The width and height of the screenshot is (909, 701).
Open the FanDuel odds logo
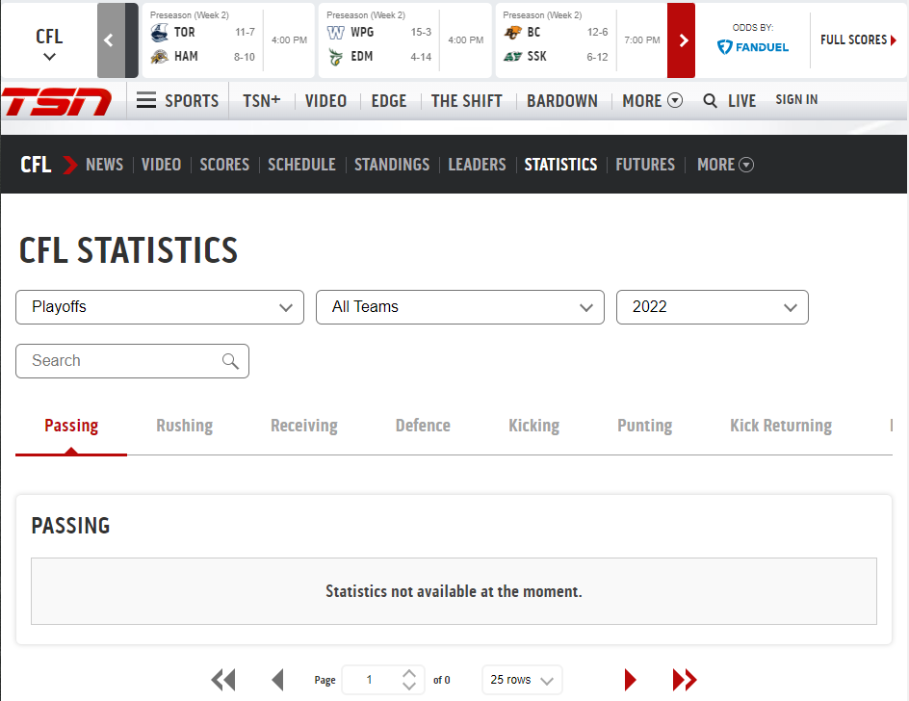(x=753, y=46)
